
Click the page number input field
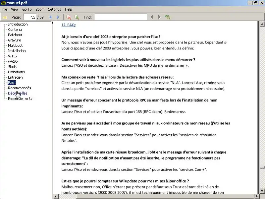(30, 17)
